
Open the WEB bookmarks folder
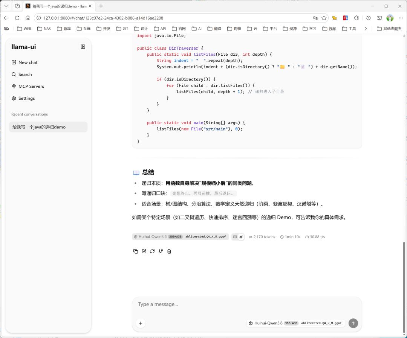click(x=24, y=29)
